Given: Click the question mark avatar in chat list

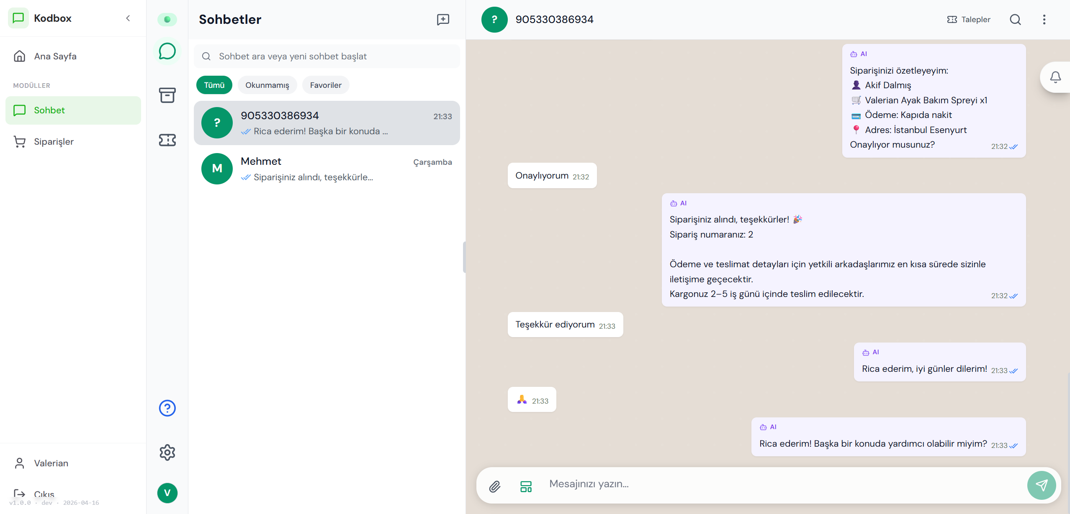Looking at the screenshot, I should pyautogui.click(x=217, y=123).
